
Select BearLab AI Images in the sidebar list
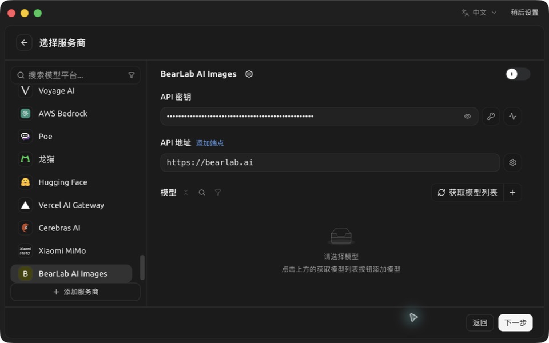[71, 274]
